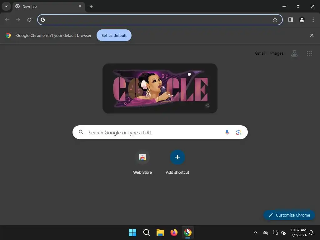Open the Google apps grid
This screenshot has width=320, height=240.
click(x=309, y=53)
